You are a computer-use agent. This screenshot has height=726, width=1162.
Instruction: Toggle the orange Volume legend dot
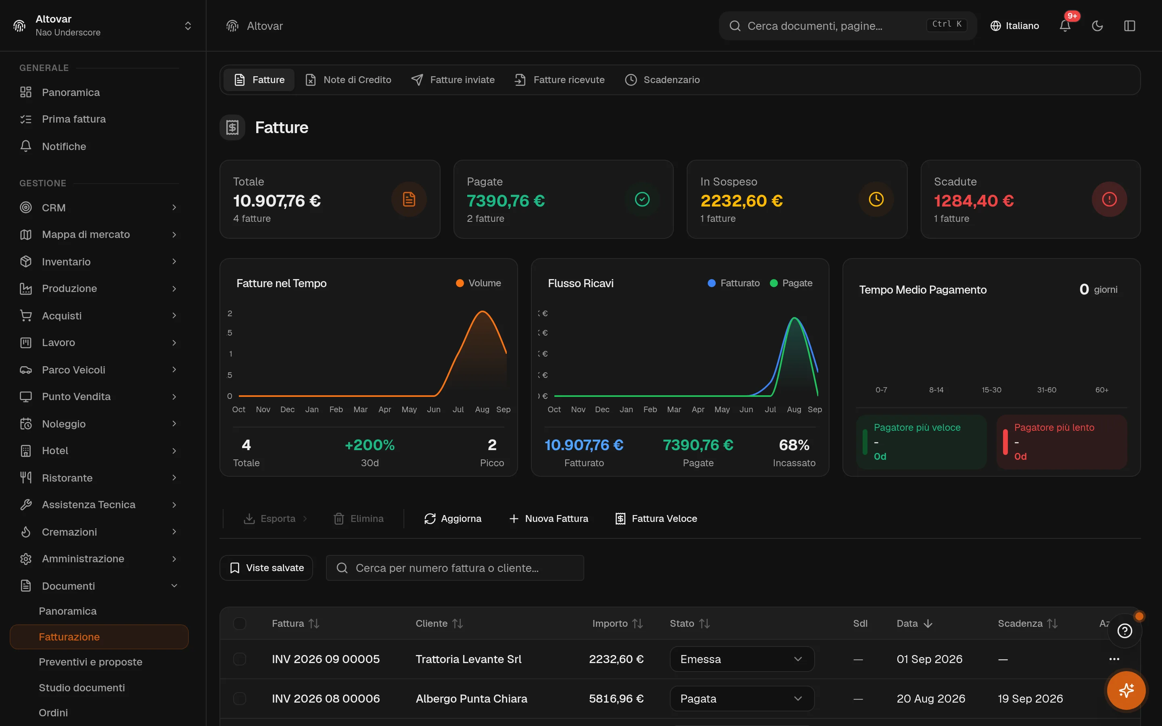pyautogui.click(x=460, y=283)
